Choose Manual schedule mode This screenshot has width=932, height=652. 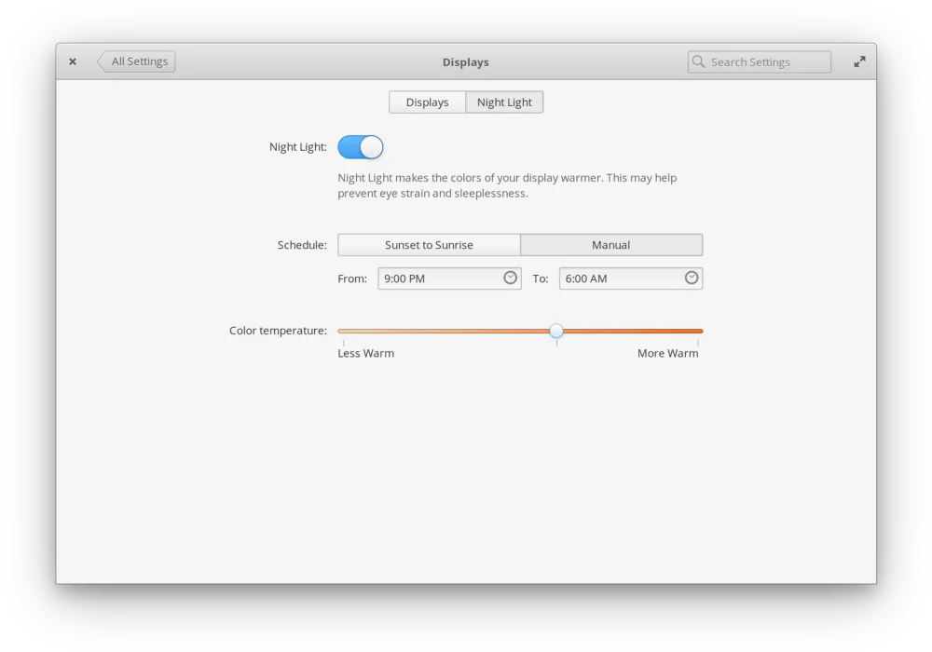(x=611, y=244)
